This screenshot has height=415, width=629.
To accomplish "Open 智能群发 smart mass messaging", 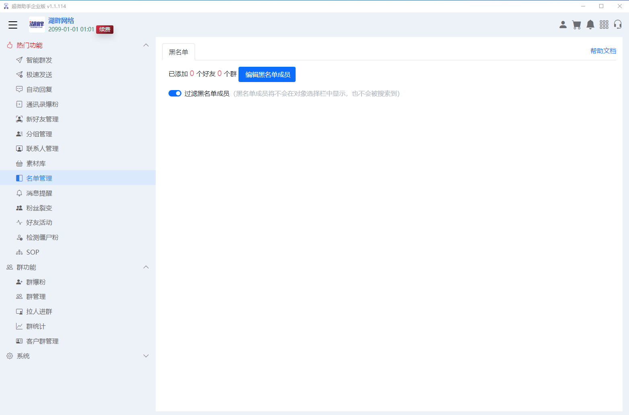I will click(x=39, y=60).
